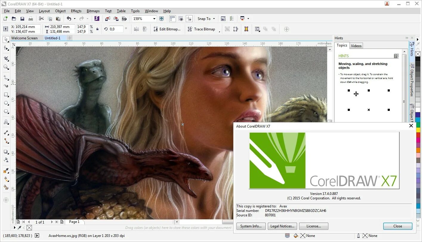Toggle Show Guidelines button

click(189, 18)
